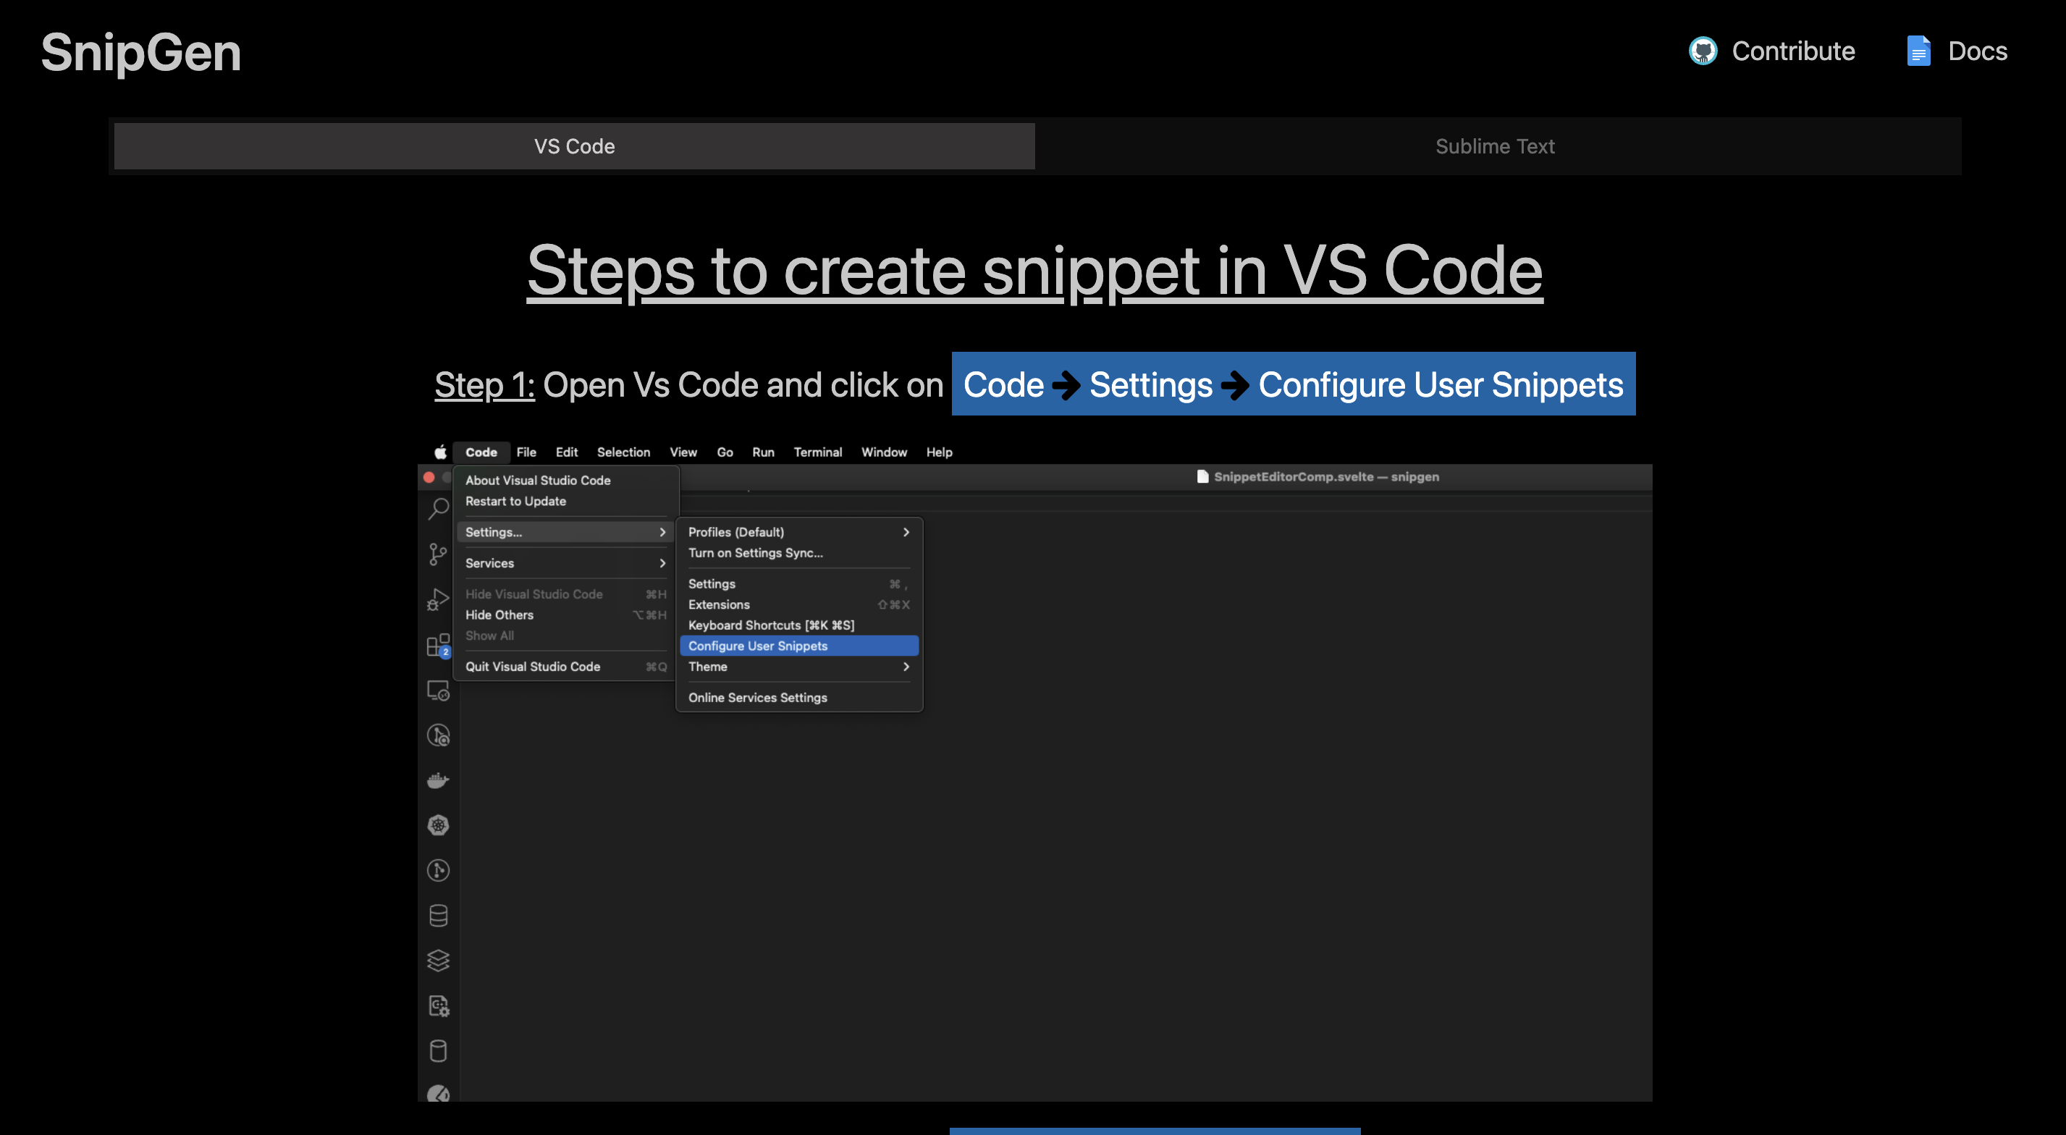Open the File menu

tap(526, 452)
